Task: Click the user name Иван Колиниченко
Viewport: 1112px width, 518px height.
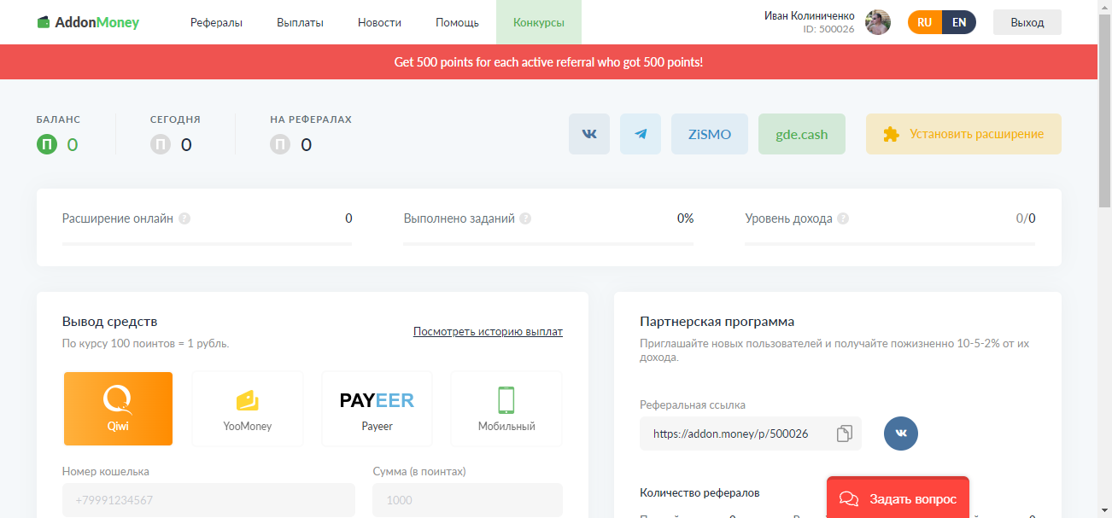Action: click(x=810, y=15)
